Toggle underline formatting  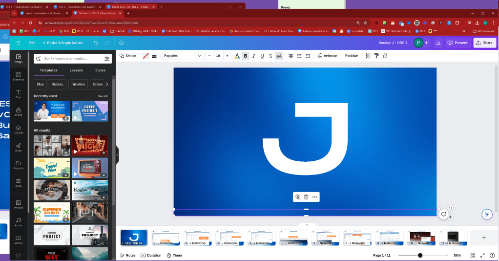(x=262, y=56)
